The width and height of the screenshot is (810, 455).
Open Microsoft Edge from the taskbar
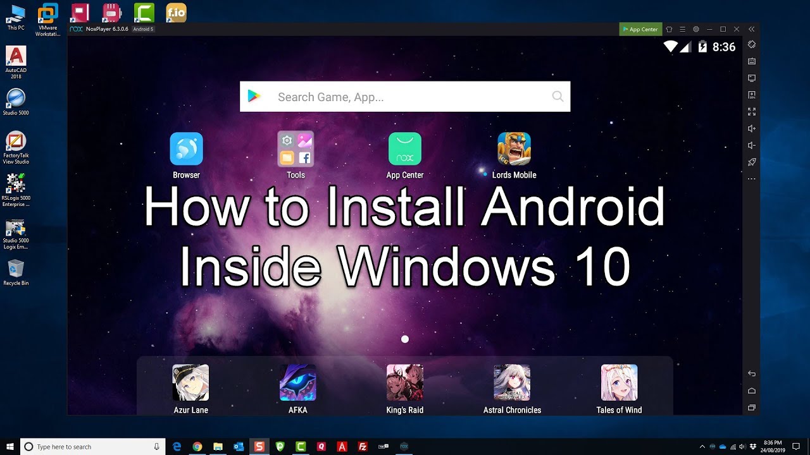pos(177,446)
